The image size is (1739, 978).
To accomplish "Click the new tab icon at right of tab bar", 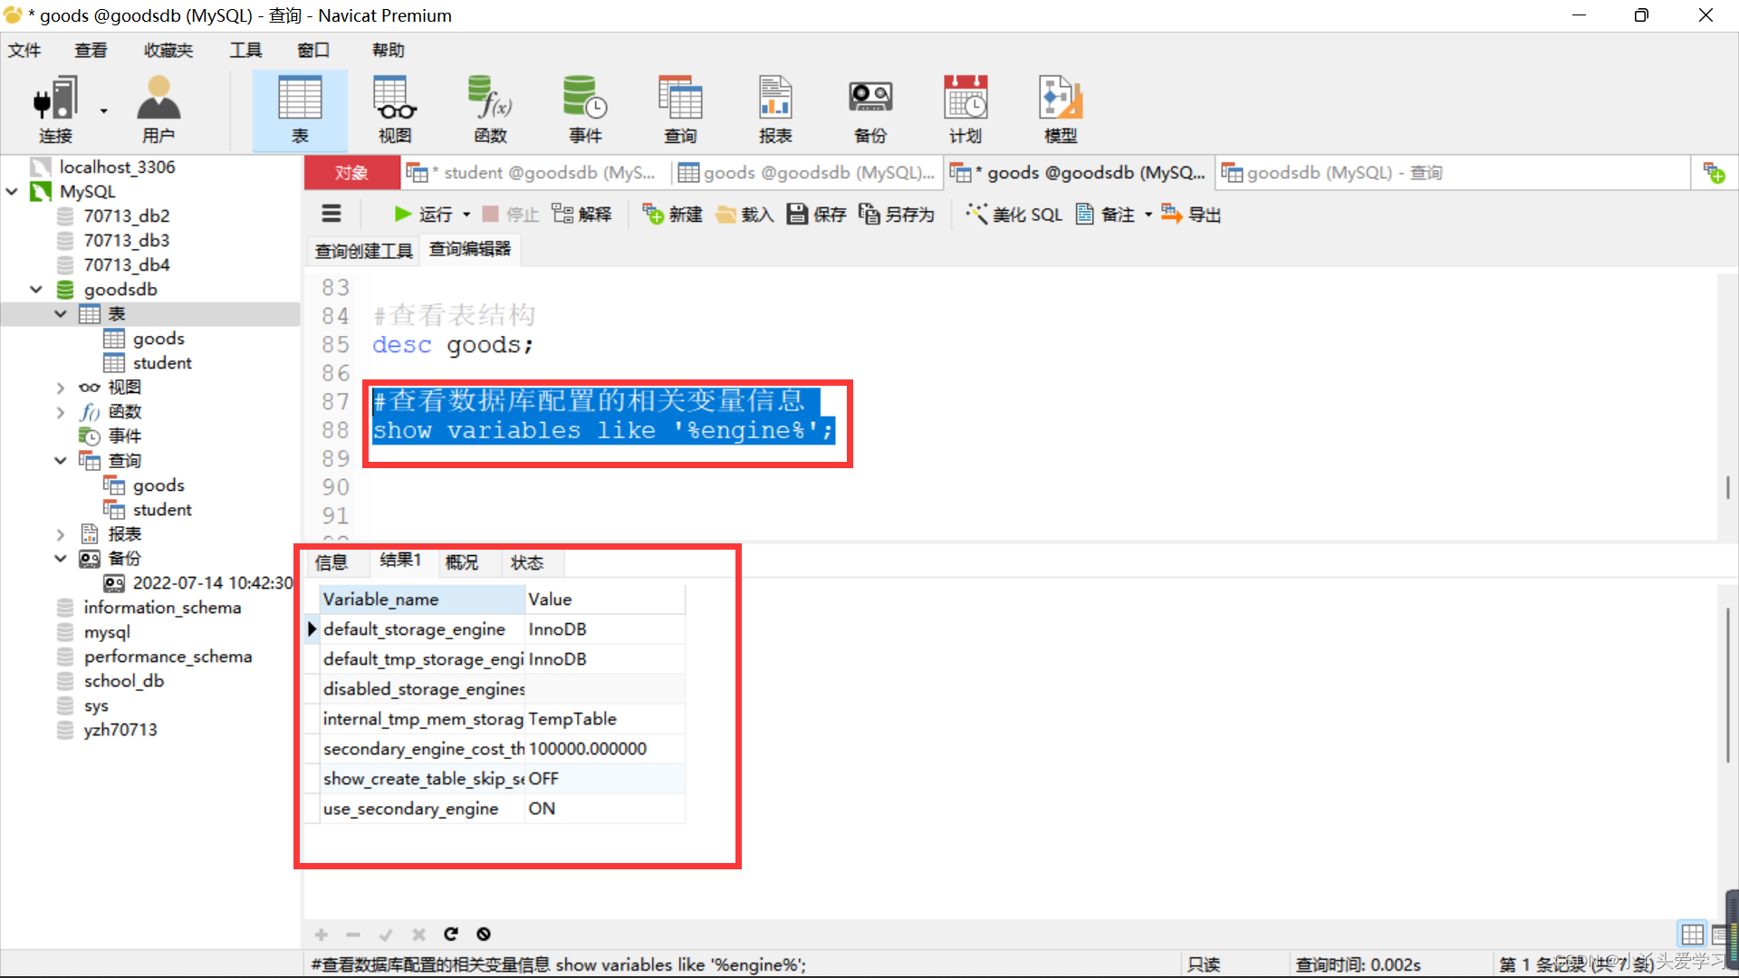I will (1714, 172).
